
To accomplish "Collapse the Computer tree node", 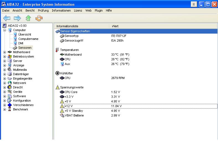I will coord(5,30).
